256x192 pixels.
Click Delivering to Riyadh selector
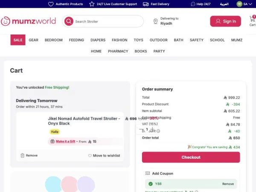point(166,21)
